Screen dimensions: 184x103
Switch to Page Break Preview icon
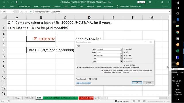[x=144, y=101]
